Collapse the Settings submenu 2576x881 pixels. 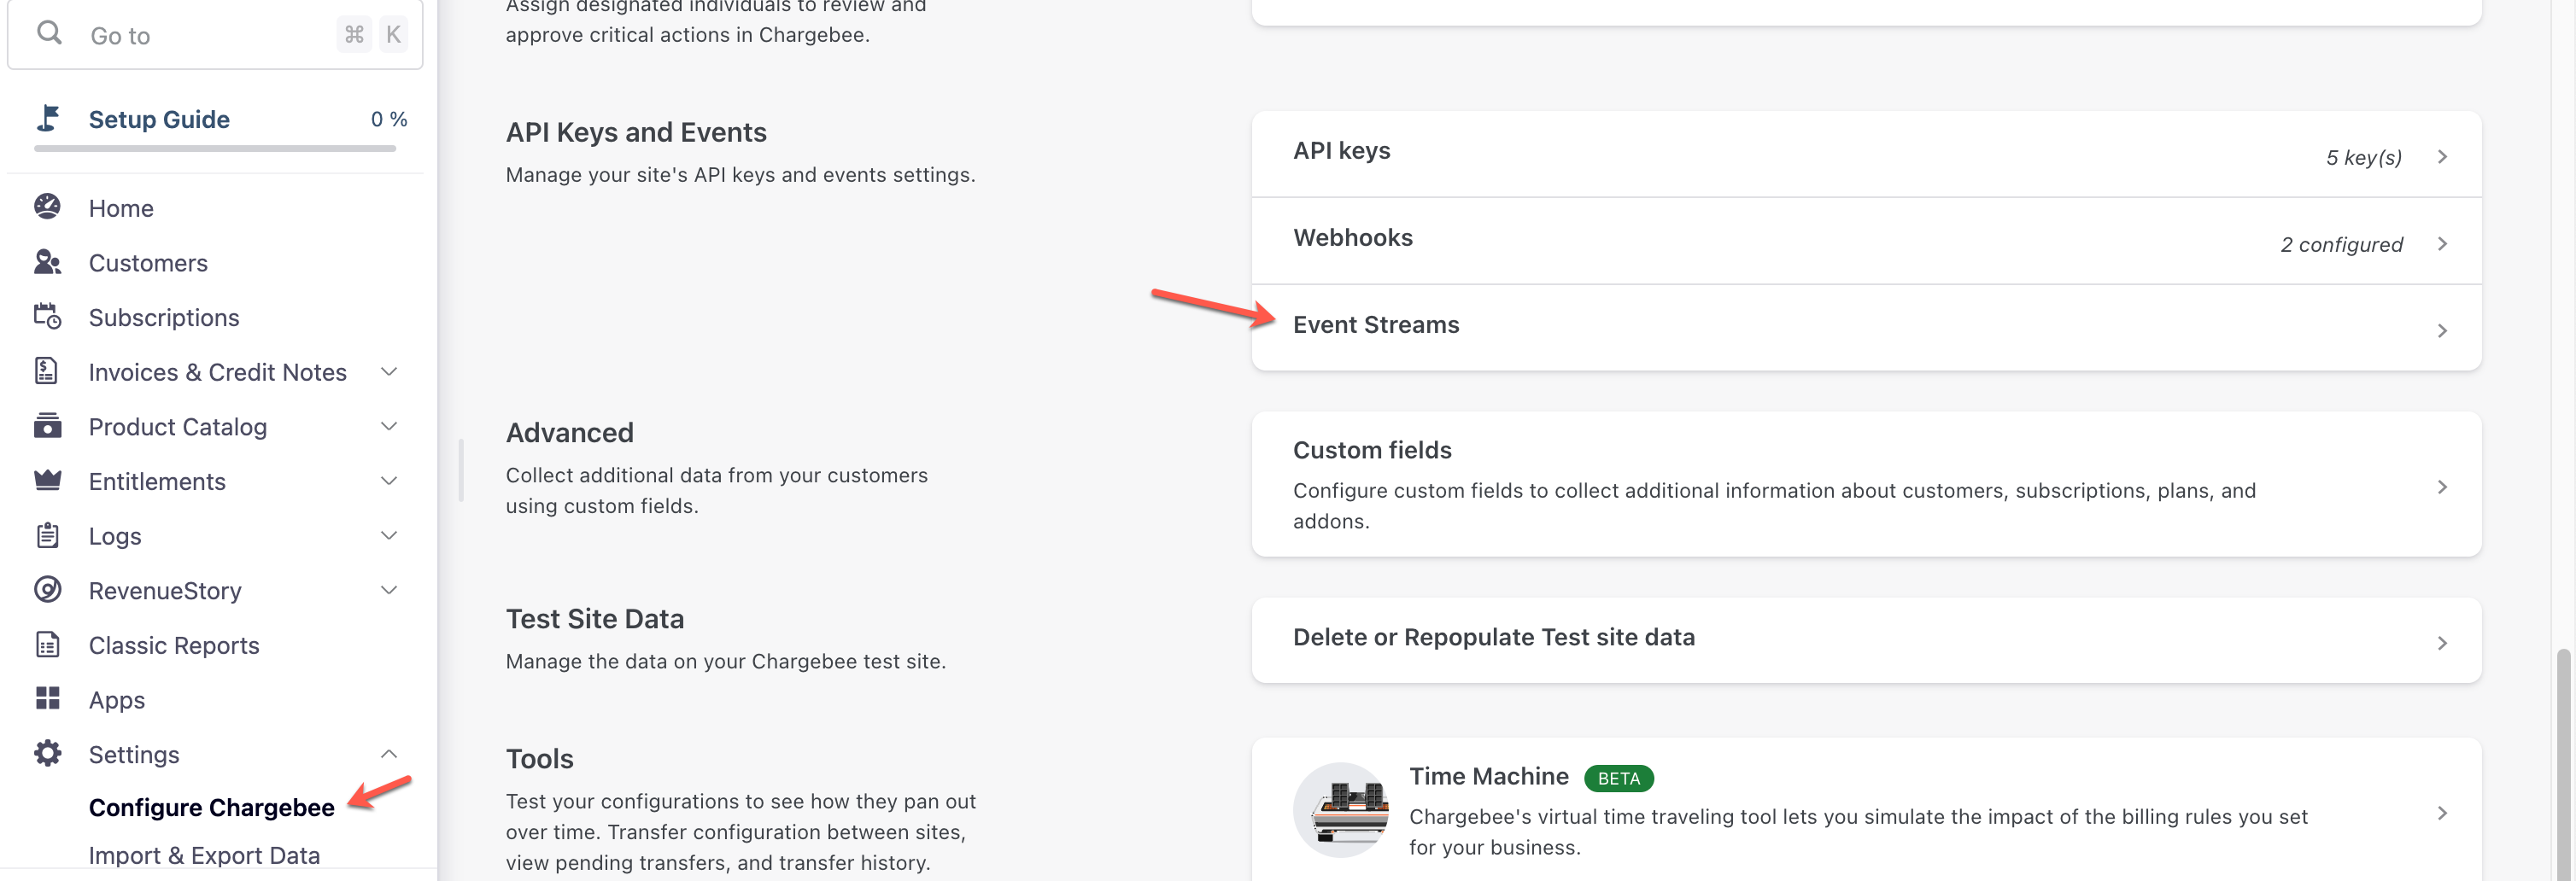tap(389, 754)
